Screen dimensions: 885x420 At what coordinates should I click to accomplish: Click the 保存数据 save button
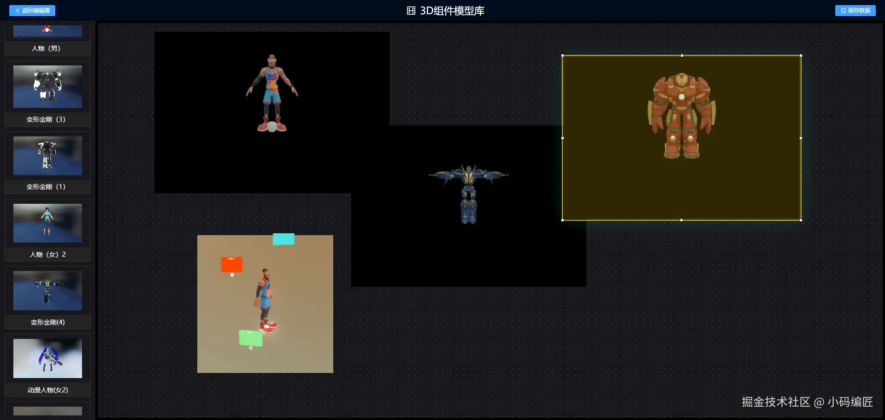tap(855, 11)
